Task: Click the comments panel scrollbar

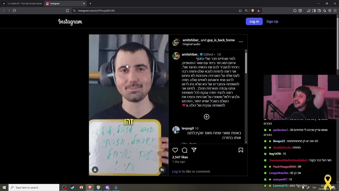Action: pos(246,63)
